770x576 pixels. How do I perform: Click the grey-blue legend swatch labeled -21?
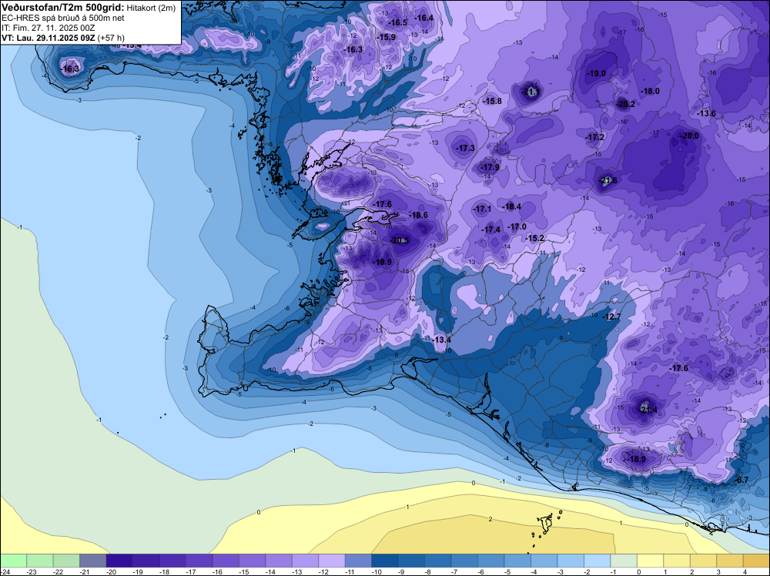pos(93,561)
